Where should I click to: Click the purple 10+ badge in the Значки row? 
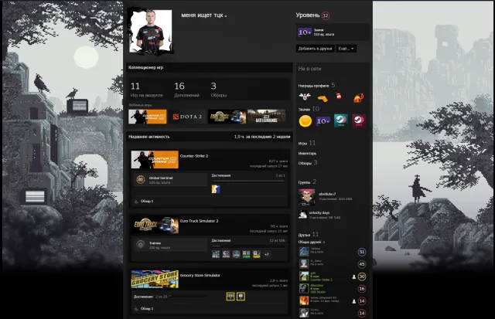click(323, 121)
